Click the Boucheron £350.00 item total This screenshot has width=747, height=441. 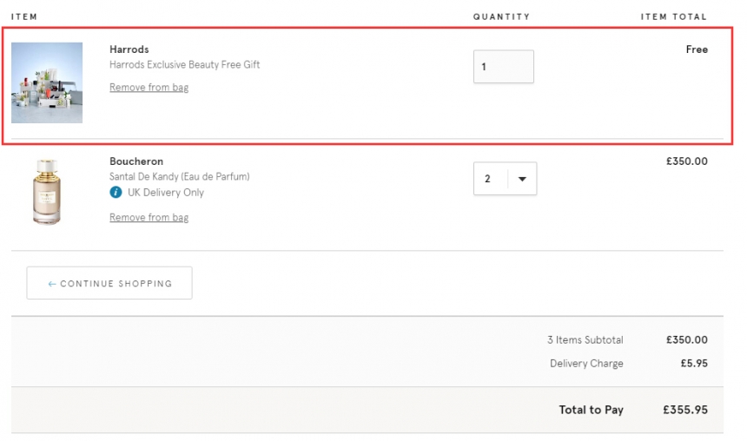pos(686,161)
